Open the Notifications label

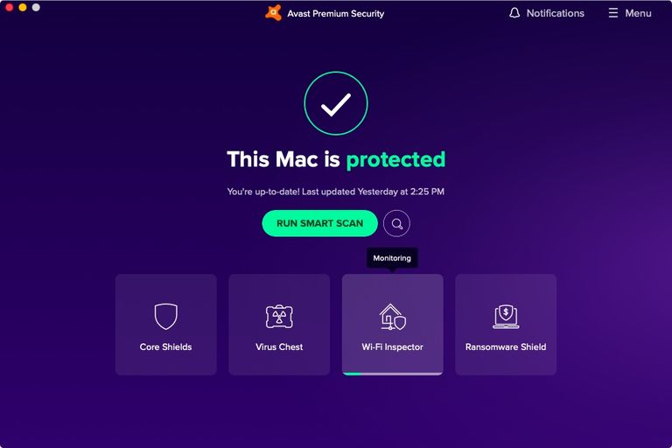555,13
